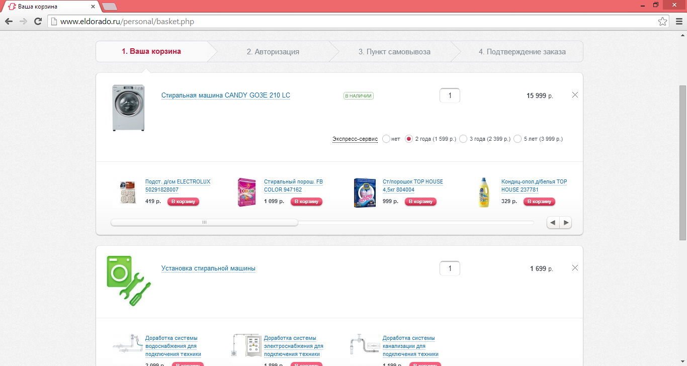Restore down the Chrome window
Image resolution: width=687 pixels, height=366 pixels.
point(656,5)
